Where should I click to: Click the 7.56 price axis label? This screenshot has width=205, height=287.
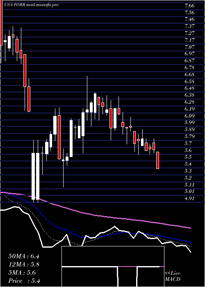coord(189,13)
